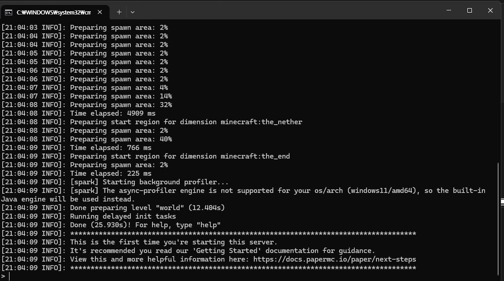The image size is (504, 281).
Task: Click the 'Time elapsed: 4909 ms' text
Action: click(x=113, y=113)
